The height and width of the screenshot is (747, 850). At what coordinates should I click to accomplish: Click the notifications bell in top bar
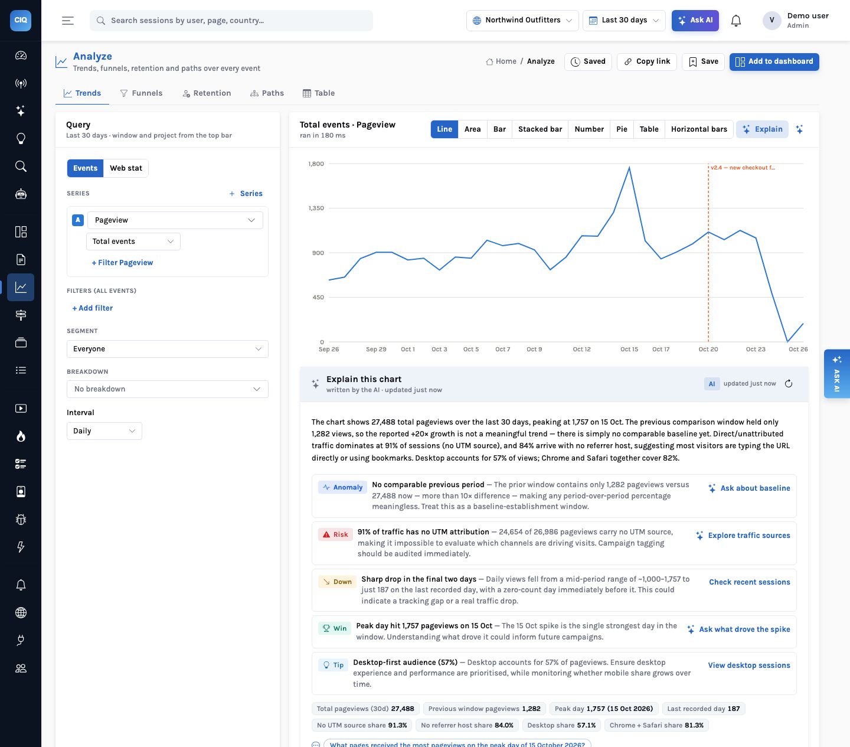[735, 21]
